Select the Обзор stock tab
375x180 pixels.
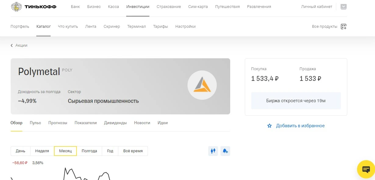point(16,123)
